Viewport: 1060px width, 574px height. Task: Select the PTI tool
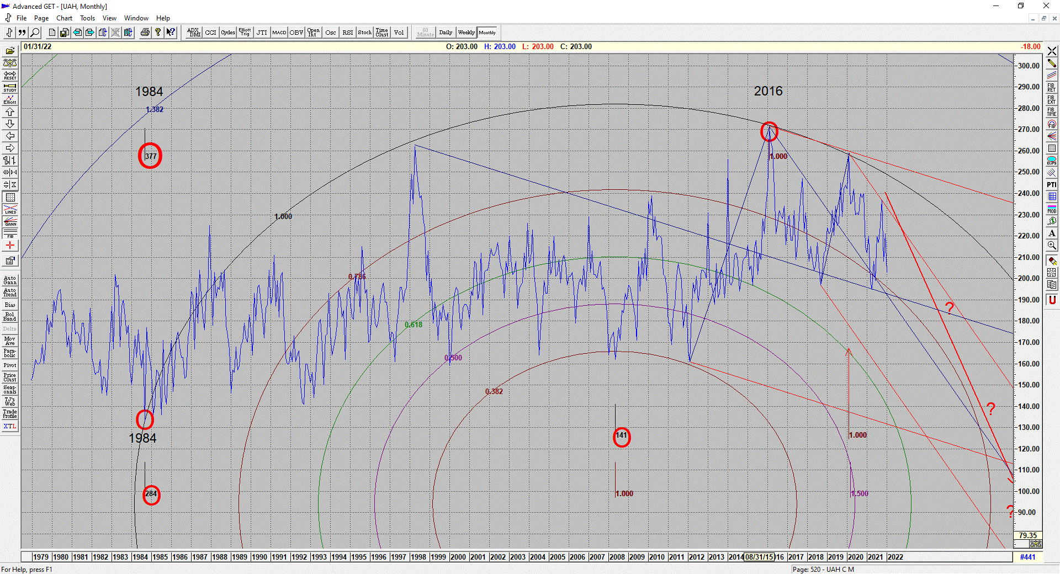pos(1051,185)
